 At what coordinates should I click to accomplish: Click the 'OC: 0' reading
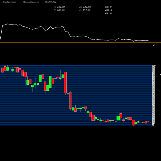[109, 7]
